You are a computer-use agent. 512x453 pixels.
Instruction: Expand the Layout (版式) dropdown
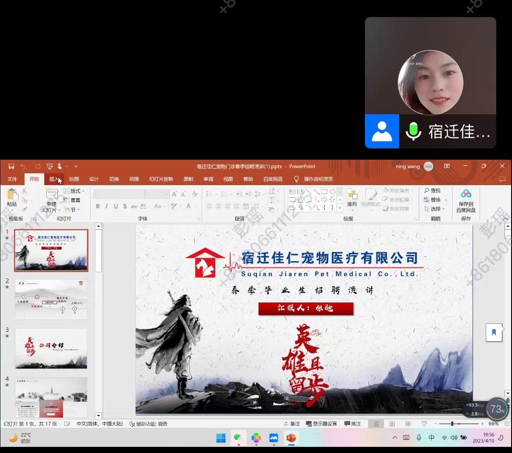click(x=74, y=191)
